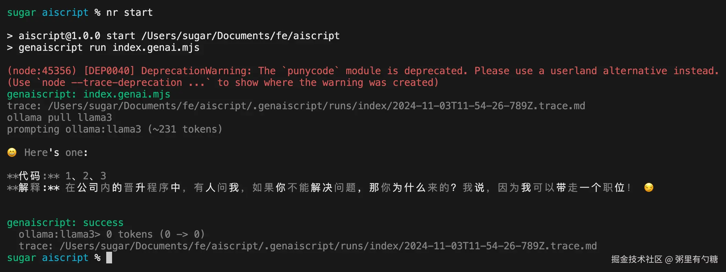Click "node --trace-deprecation" hint text

pos(112,82)
